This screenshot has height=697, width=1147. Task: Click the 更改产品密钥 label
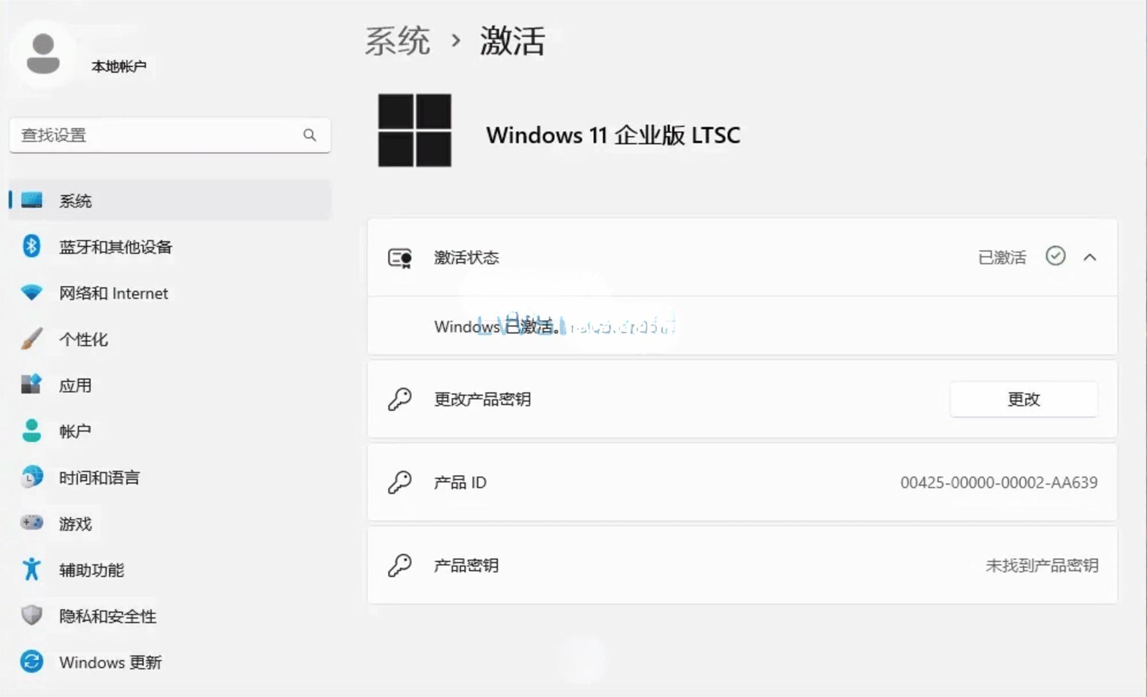[482, 399]
